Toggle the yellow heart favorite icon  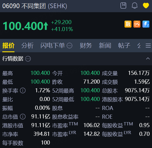146,6
